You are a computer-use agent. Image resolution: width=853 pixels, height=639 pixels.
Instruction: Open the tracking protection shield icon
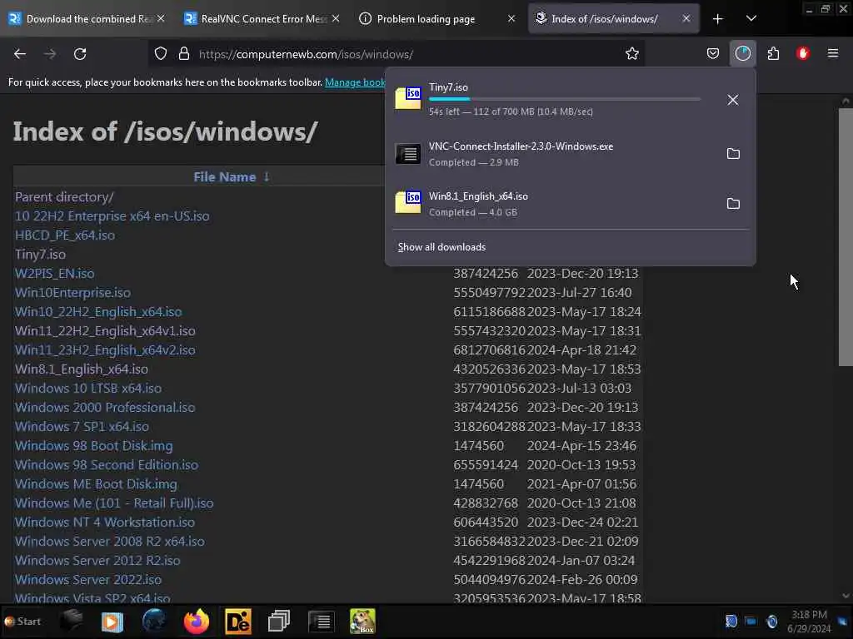click(x=161, y=54)
